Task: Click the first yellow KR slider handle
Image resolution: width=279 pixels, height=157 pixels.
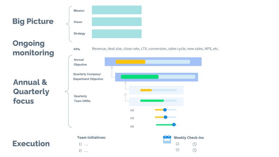Action: click(165, 109)
